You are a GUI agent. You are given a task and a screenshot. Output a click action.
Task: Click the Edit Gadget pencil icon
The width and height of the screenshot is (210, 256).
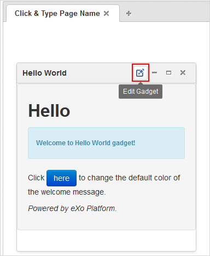point(141,73)
